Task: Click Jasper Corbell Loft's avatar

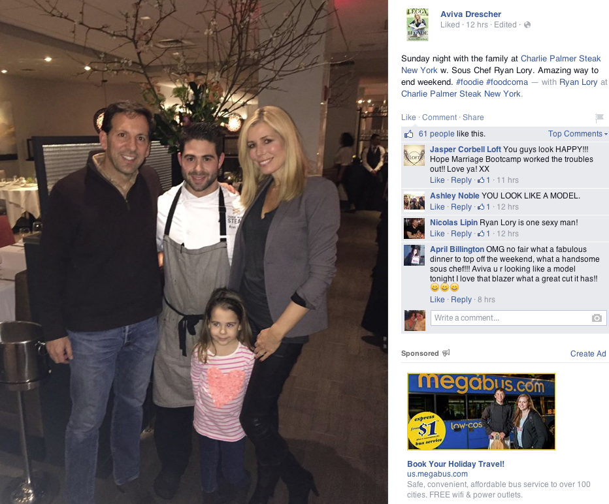Action: pyautogui.click(x=414, y=155)
